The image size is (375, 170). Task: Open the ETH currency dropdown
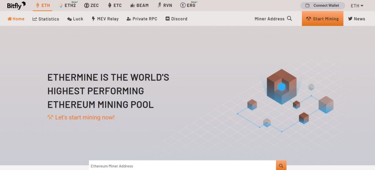[x=357, y=5]
